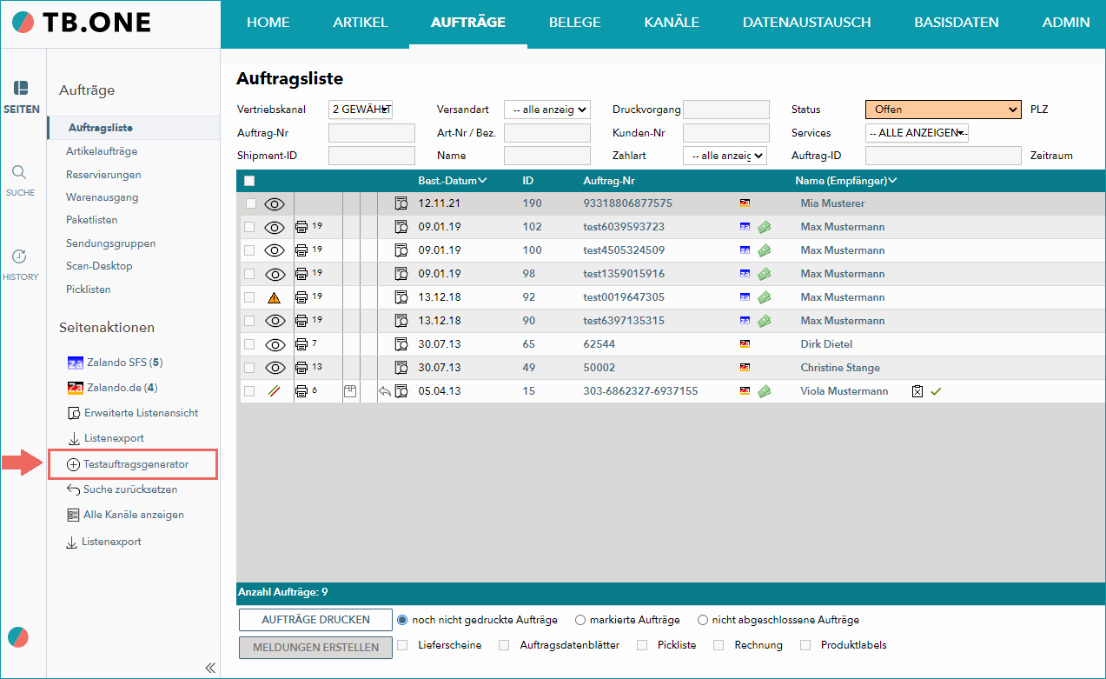Open Scan-Desktop in sidebar

click(99, 266)
